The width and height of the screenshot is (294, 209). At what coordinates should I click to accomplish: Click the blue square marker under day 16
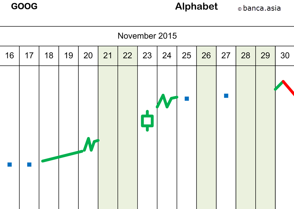point(10,164)
